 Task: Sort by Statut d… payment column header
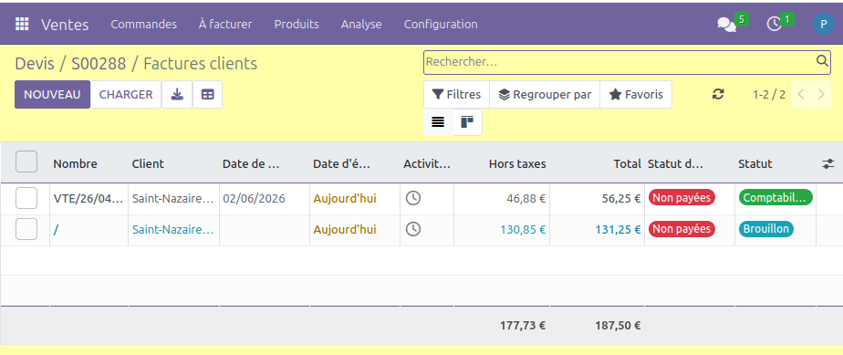tap(676, 164)
